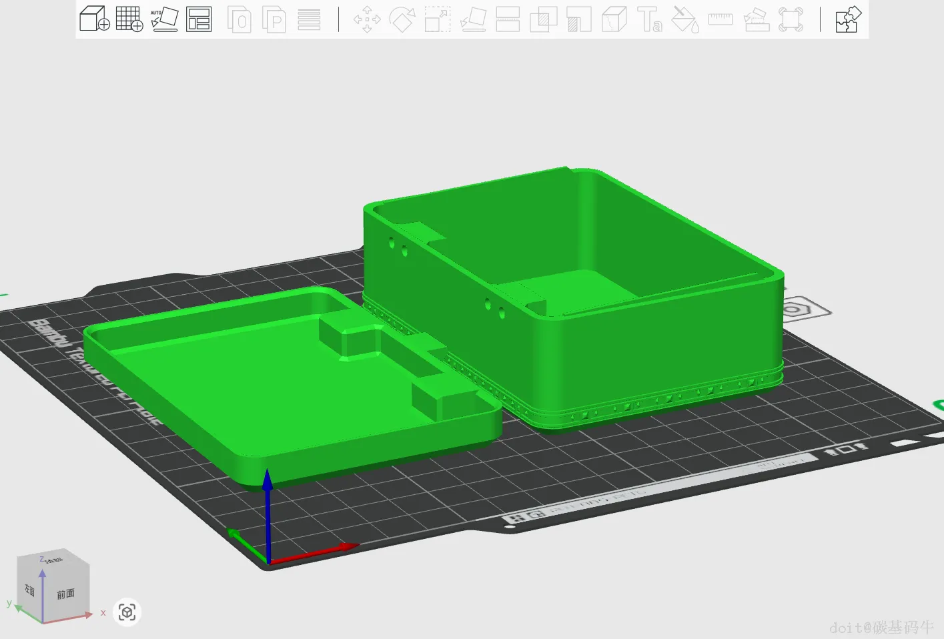
Task: Select the Rotate tool
Action: (402, 19)
